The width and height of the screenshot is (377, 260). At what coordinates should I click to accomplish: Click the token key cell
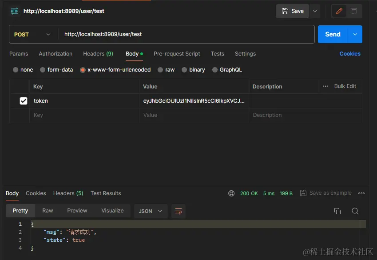84,101
